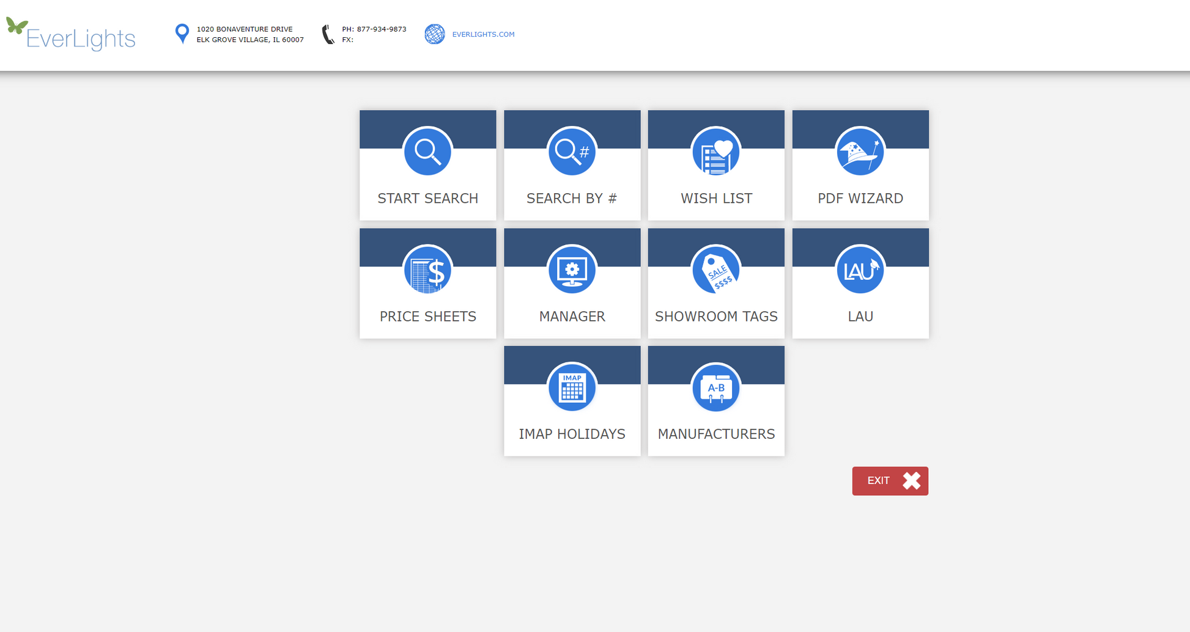Click the Start Search magnifier icon

point(427,152)
